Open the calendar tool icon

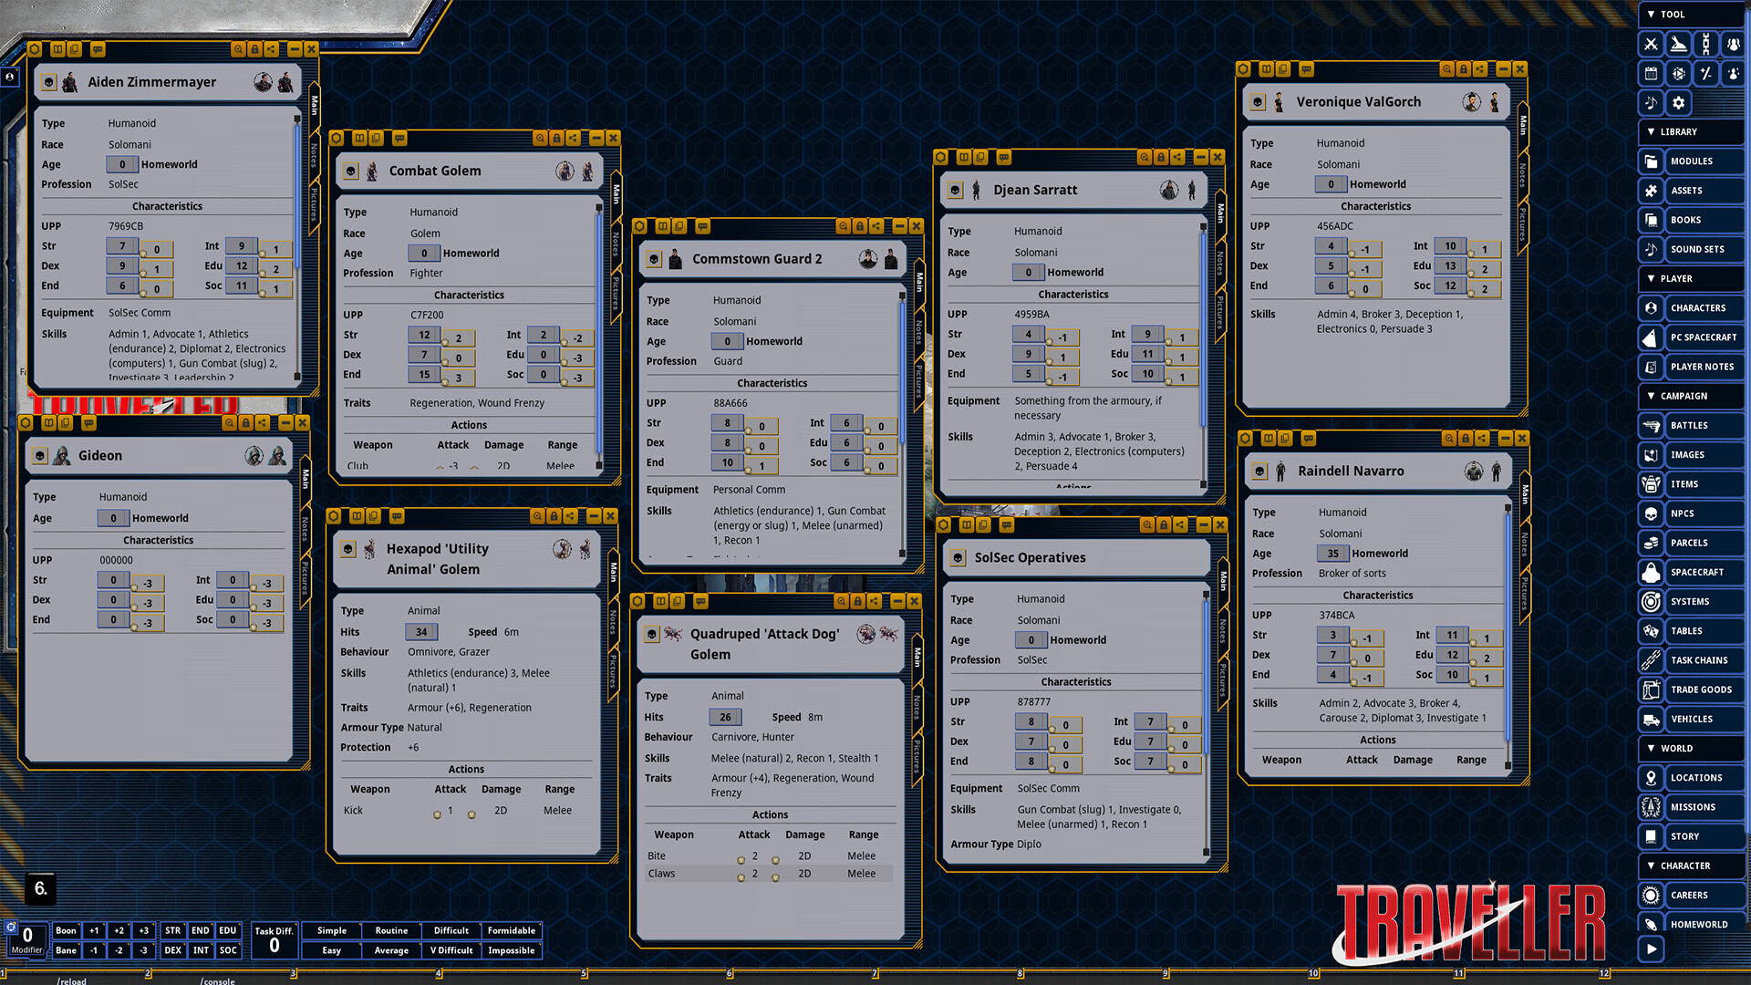1651,73
